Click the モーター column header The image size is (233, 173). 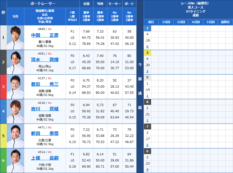(114, 4)
